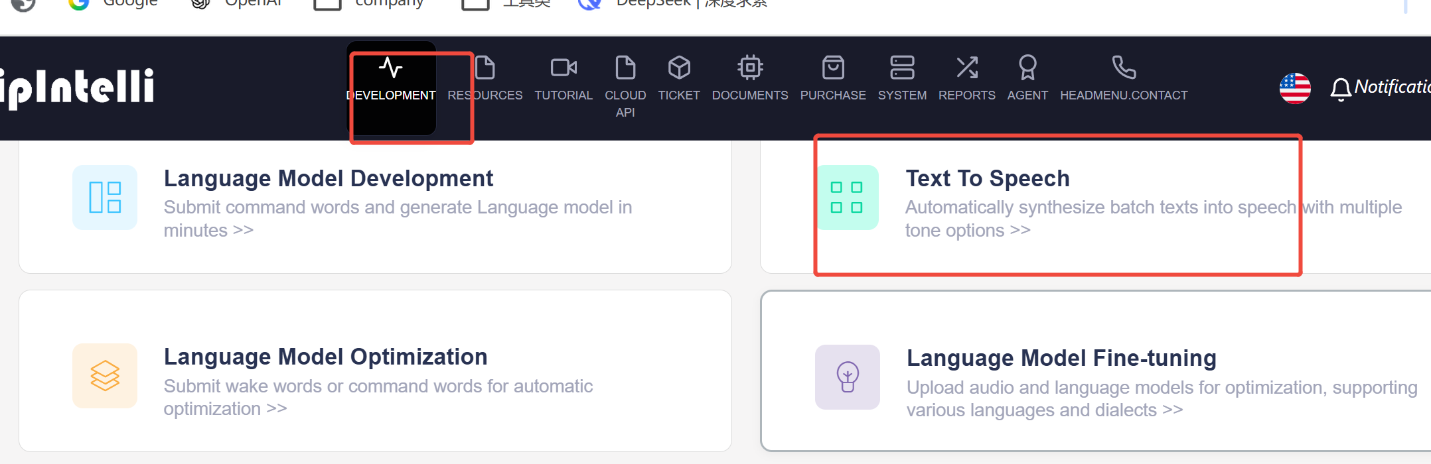Open the System server icon
The image size is (1431, 464).
[x=902, y=68]
